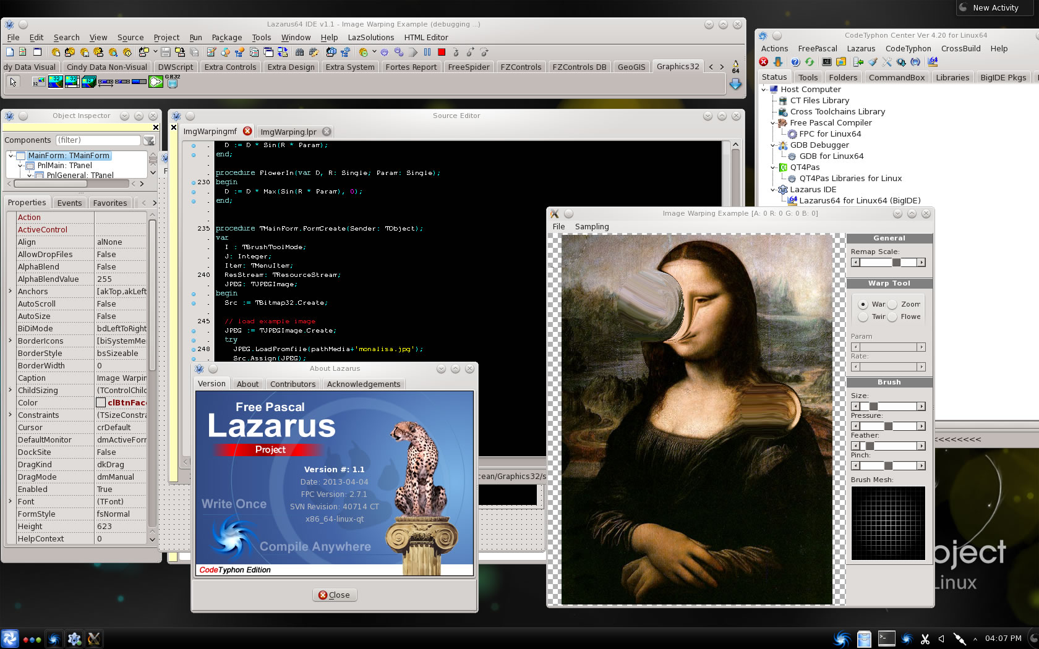
Task: Collapse the Lazarus IDE tree node
Action: (x=773, y=190)
